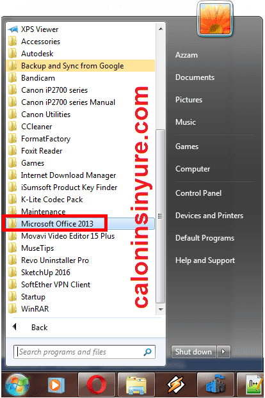Click the program list scroll down arrow

tap(161, 310)
